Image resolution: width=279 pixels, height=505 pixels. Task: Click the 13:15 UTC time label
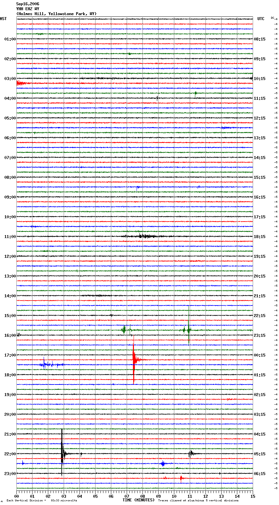click(260, 138)
